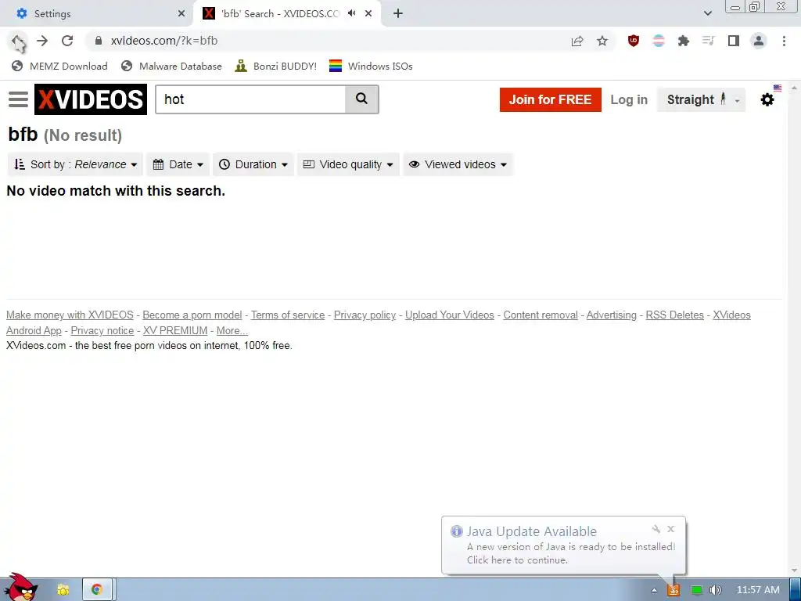Click the Log in link
Screen dimensions: 801x601
click(629, 99)
